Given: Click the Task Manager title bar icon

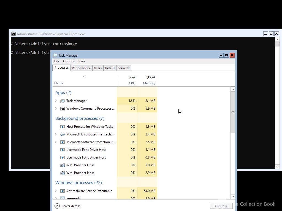Looking at the screenshot, I should click(x=55, y=55).
